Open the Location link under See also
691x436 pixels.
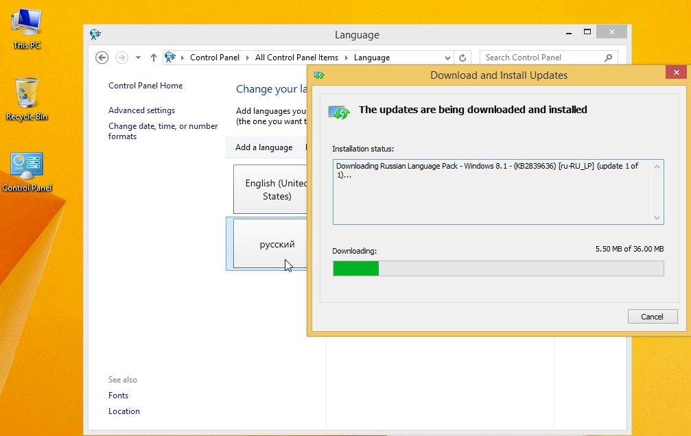124,411
